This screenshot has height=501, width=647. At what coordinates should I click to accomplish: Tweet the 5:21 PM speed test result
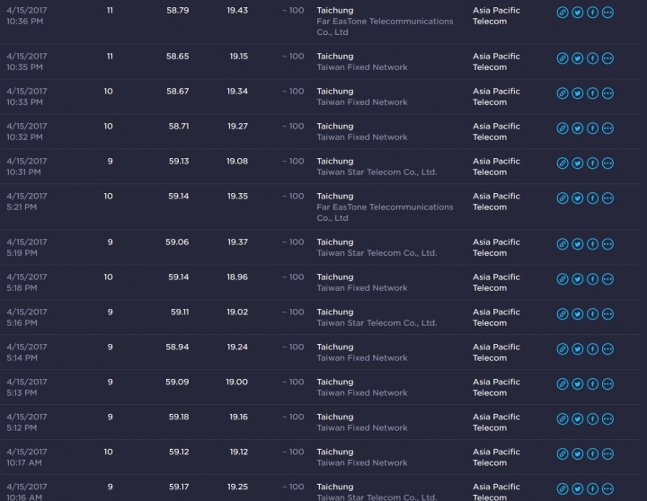click(x=578, y=198)
